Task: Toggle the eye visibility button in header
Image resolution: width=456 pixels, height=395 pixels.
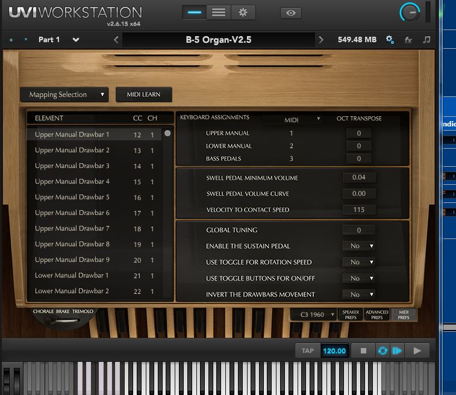Action: 291,13
